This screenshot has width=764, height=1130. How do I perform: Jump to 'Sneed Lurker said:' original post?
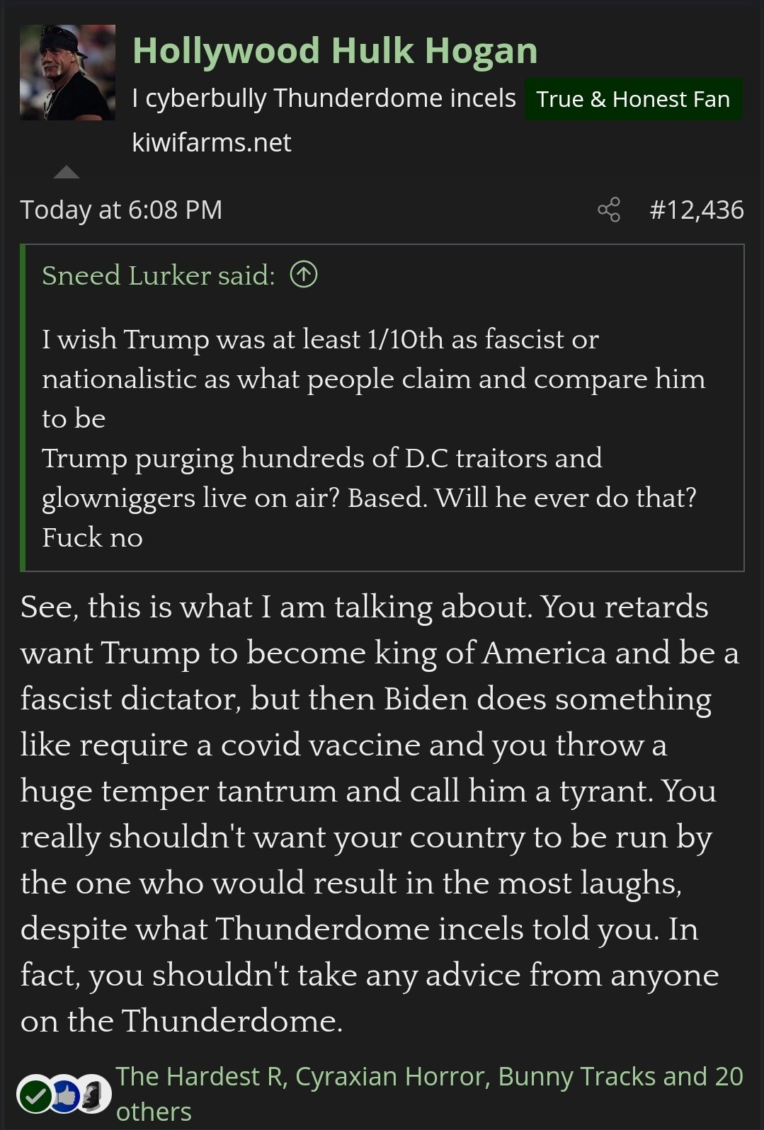(158, 275)
